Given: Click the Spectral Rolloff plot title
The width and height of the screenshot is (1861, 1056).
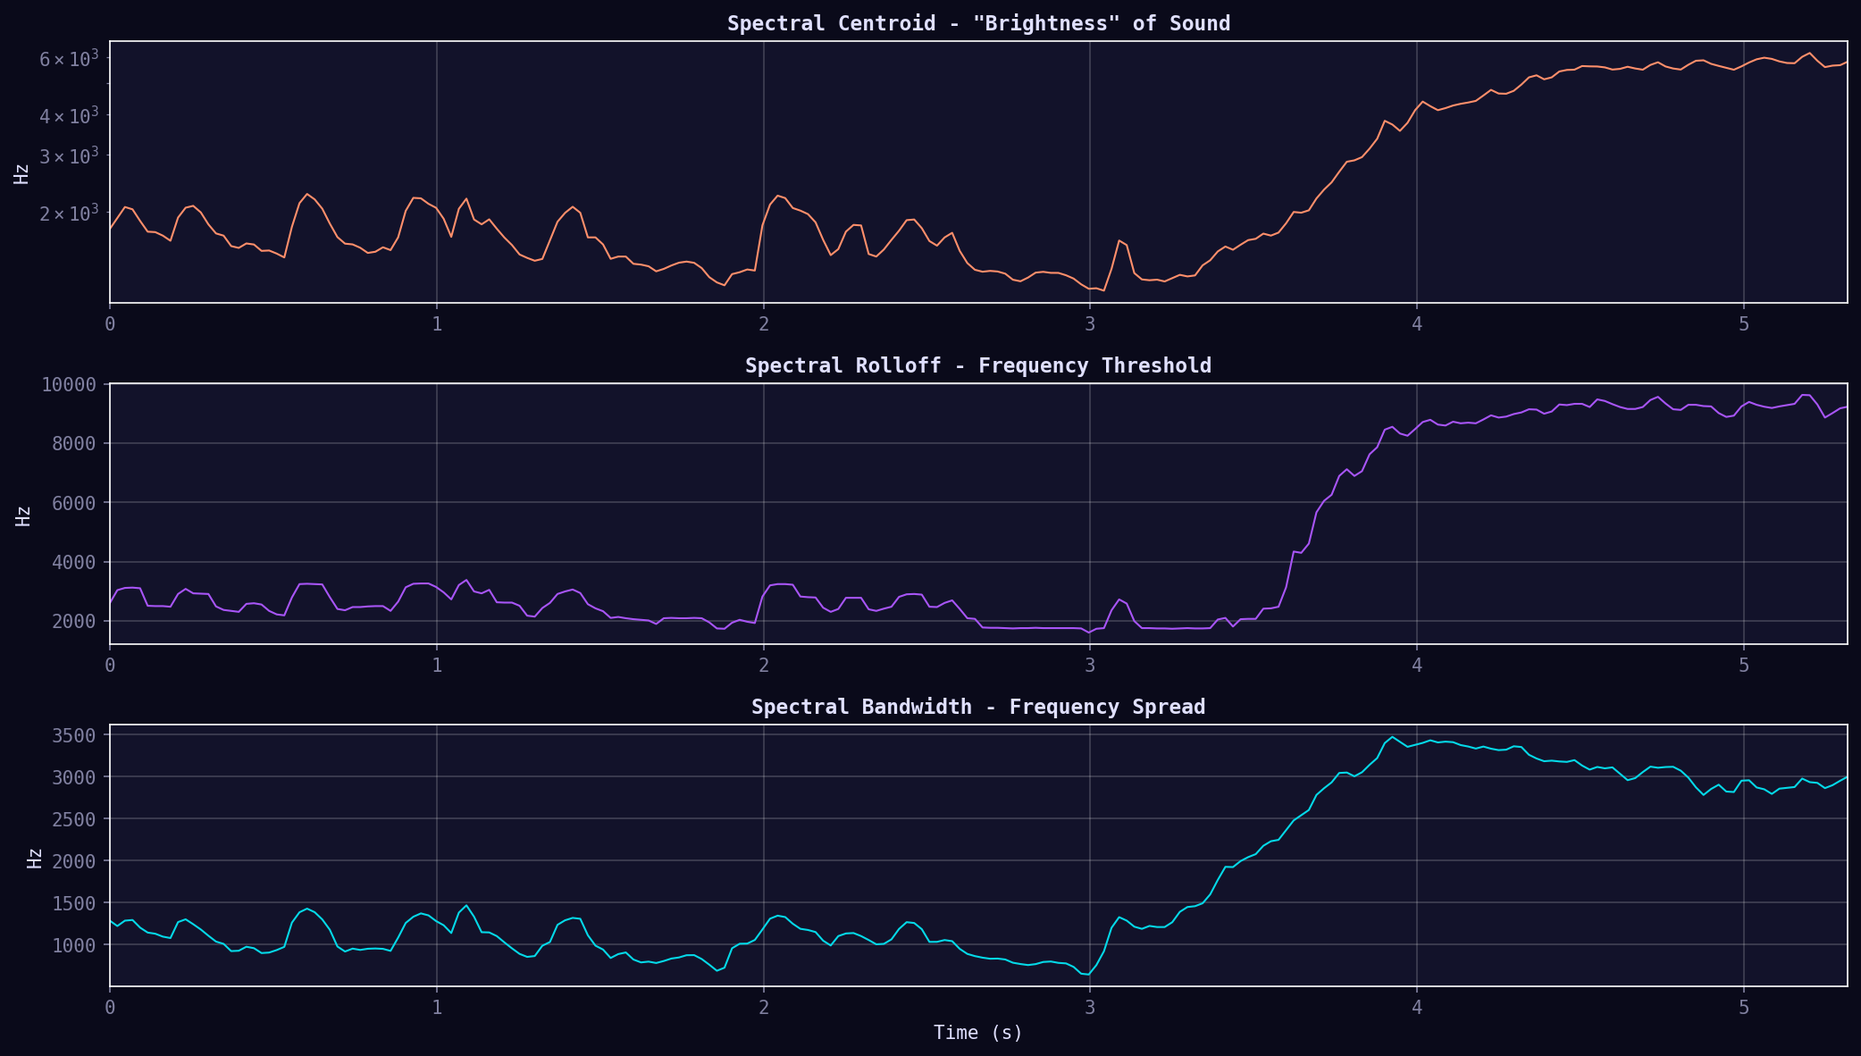Looking at the screenshot, I should (x=978, y=365).
